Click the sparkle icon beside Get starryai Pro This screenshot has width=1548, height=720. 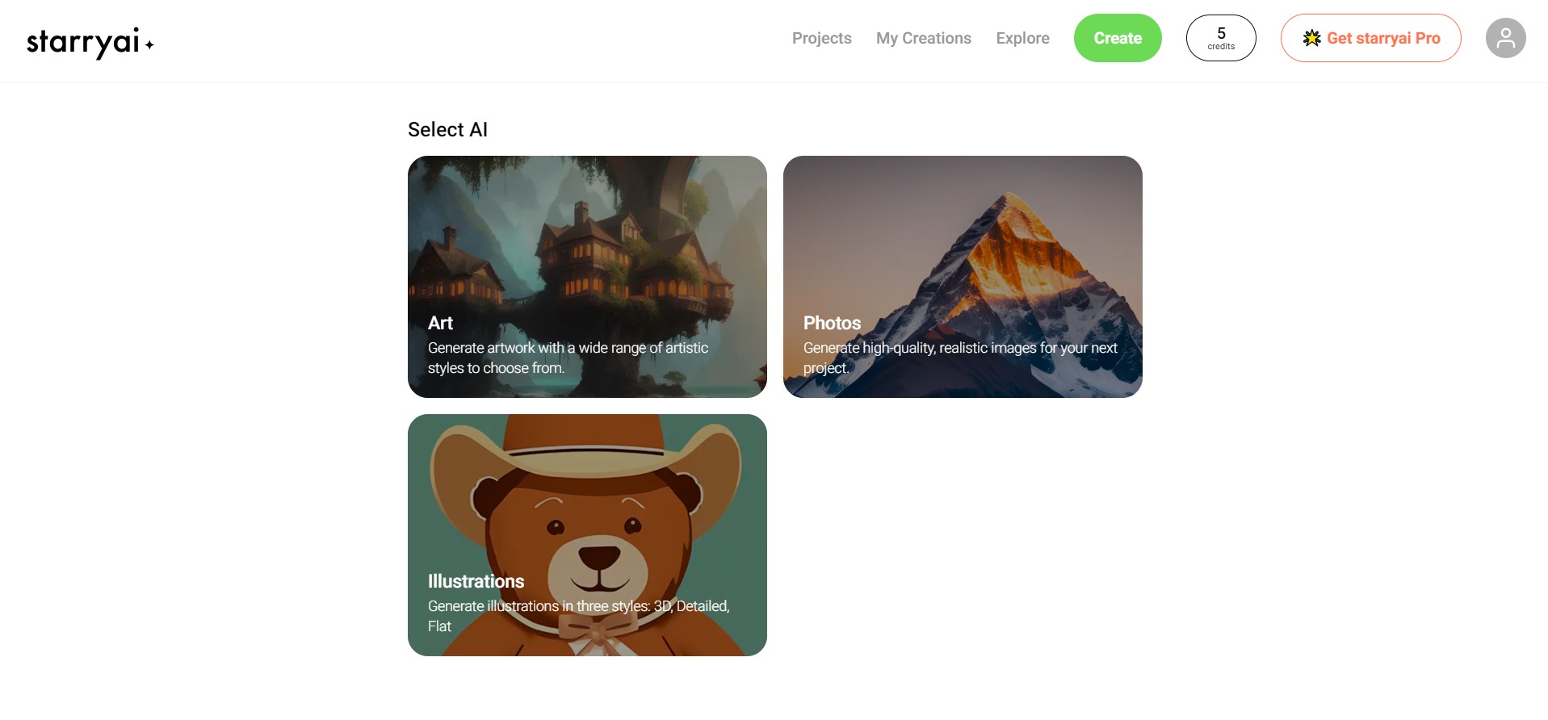pos(1311,38)
